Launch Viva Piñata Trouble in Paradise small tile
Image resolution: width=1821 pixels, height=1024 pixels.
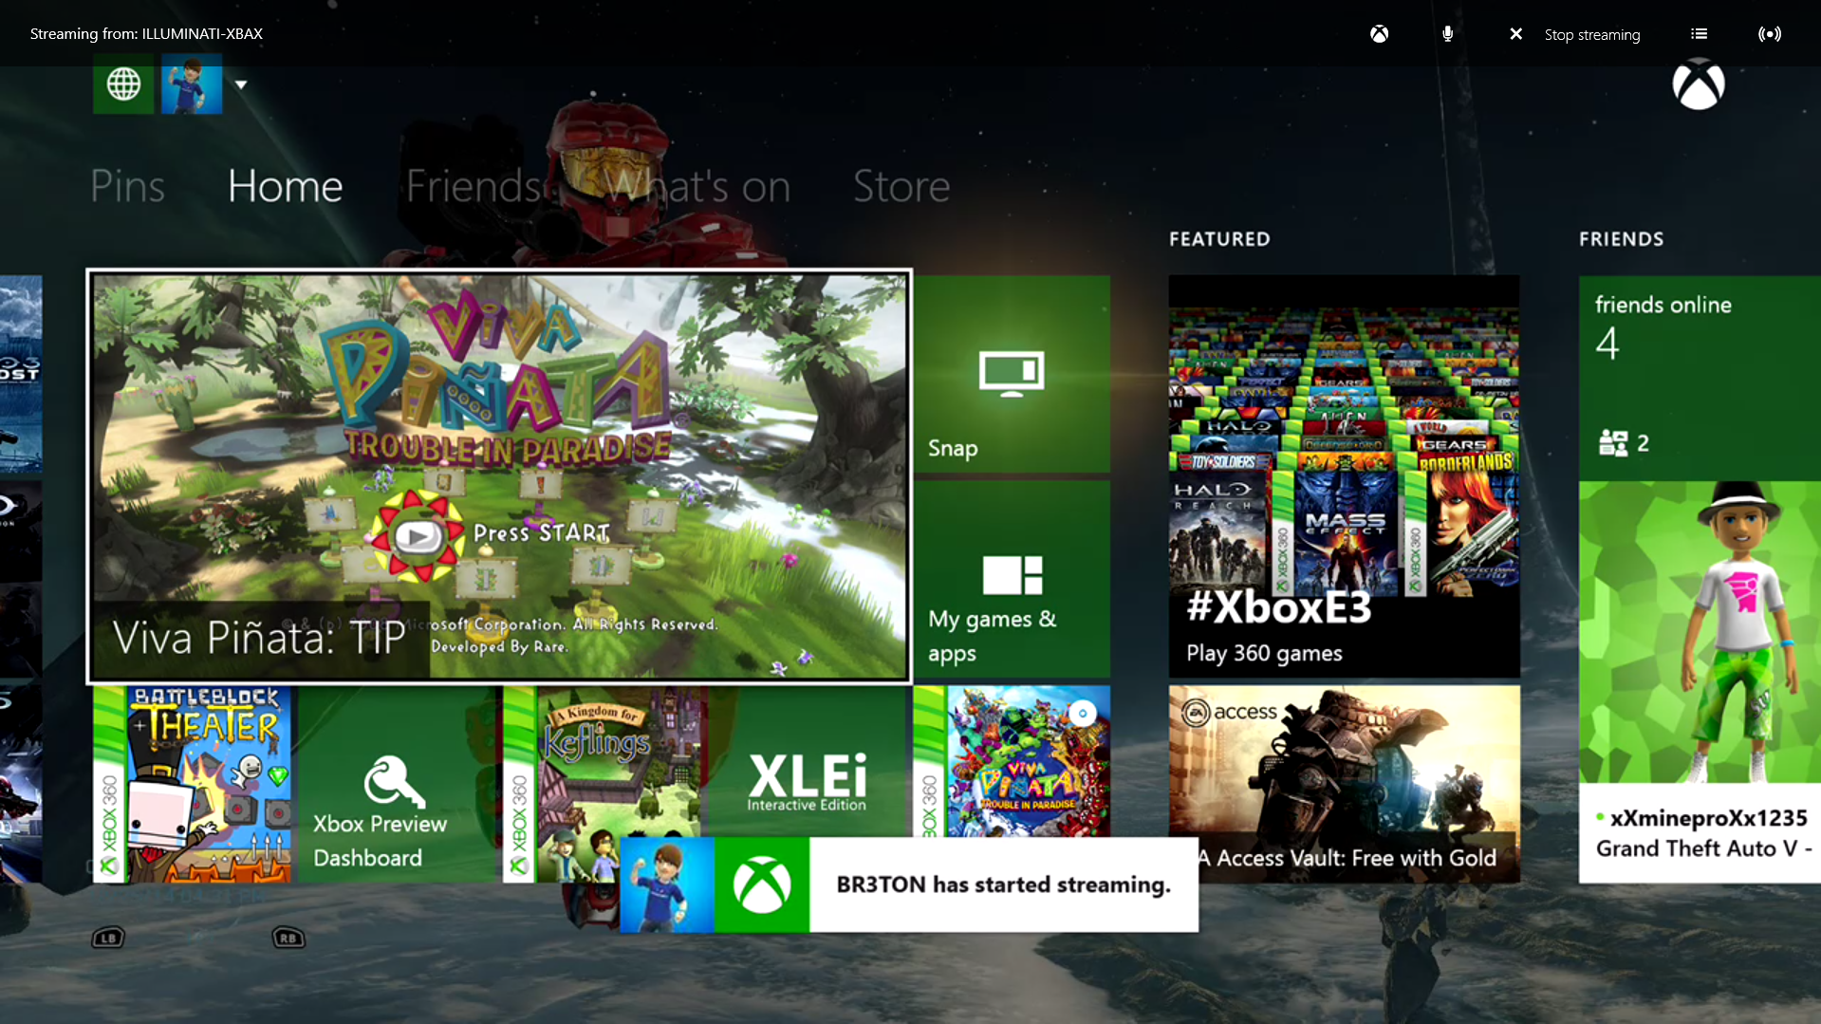1012,762
